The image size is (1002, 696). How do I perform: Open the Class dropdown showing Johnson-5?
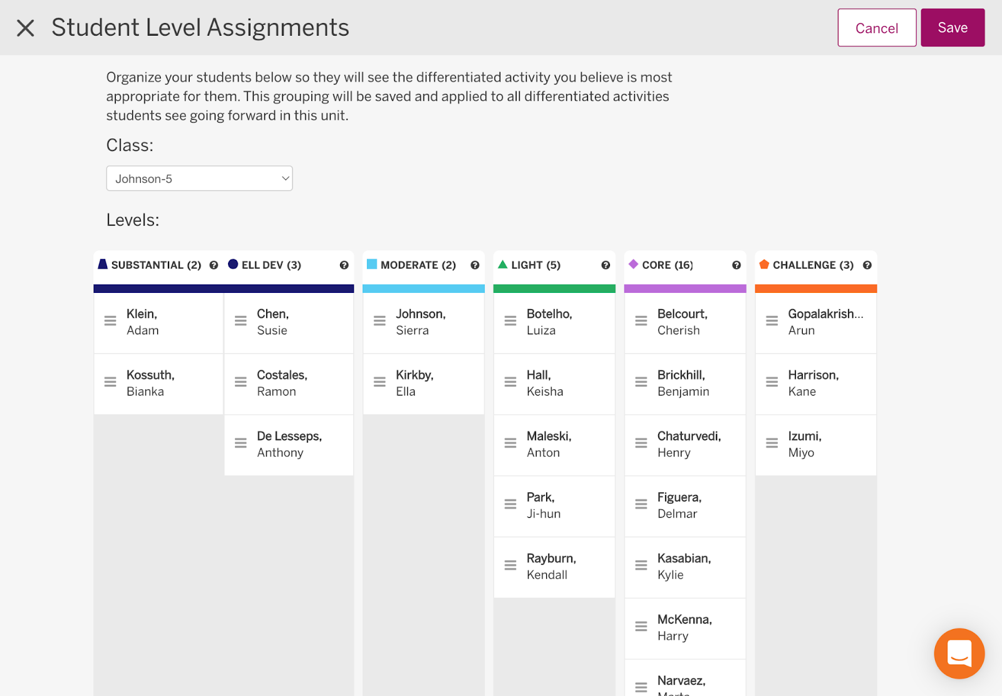[199, 178]
